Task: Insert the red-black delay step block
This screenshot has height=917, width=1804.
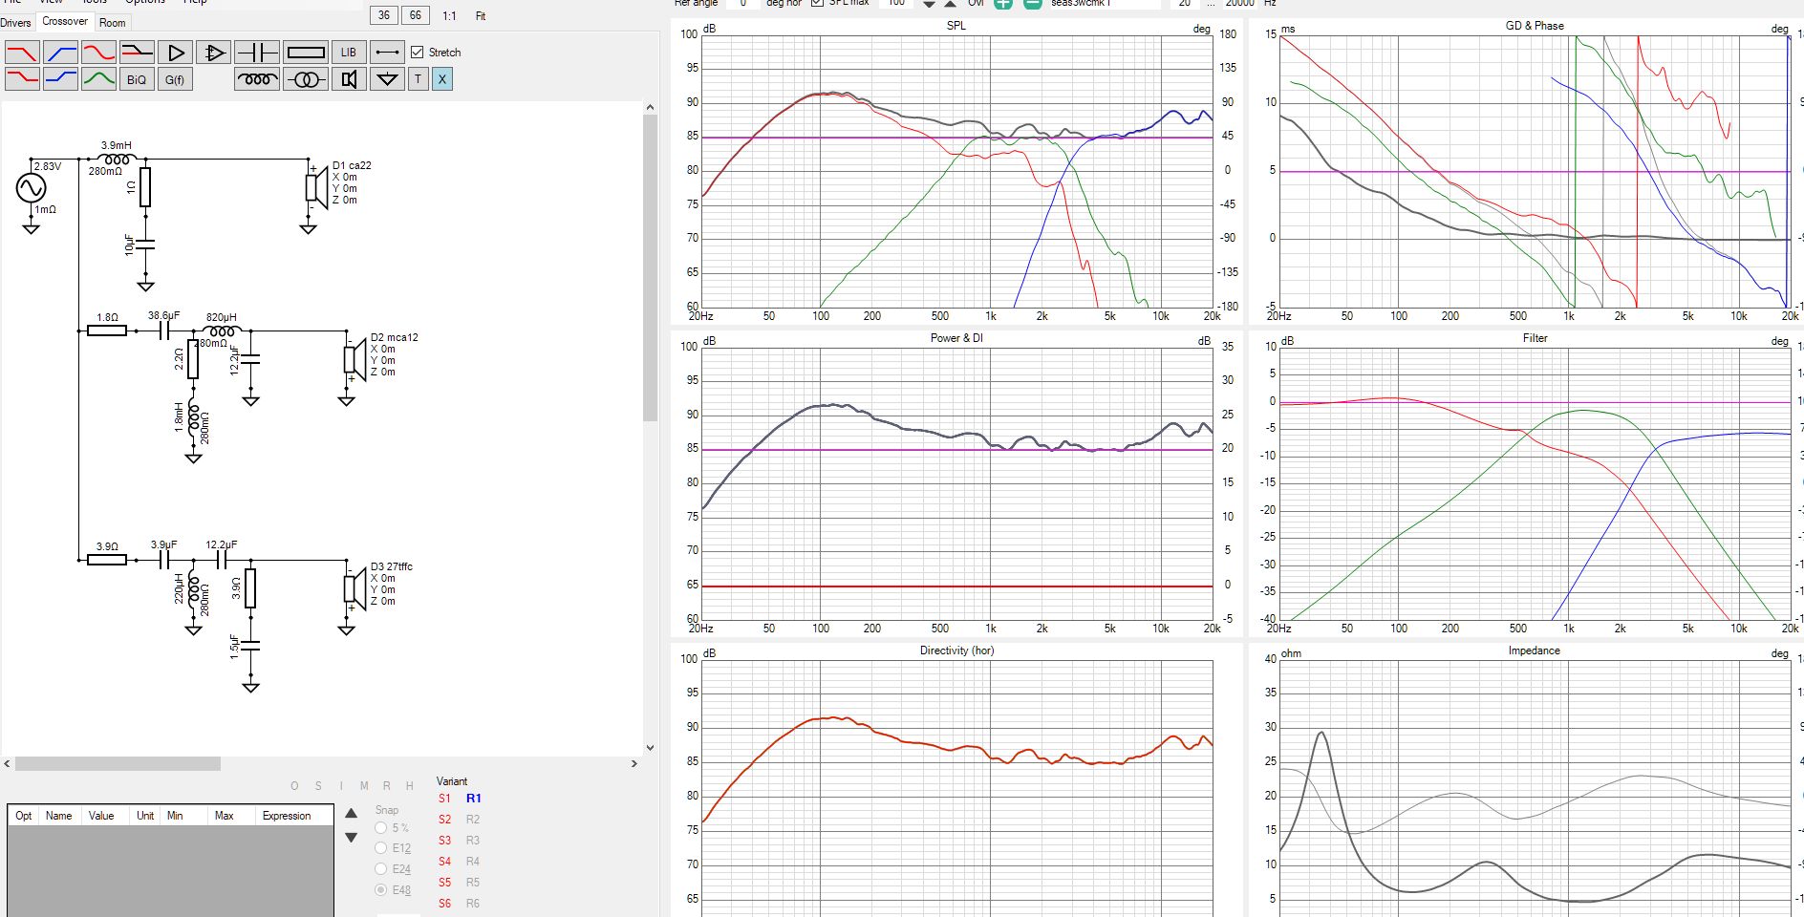Action: tap(137, 53)
